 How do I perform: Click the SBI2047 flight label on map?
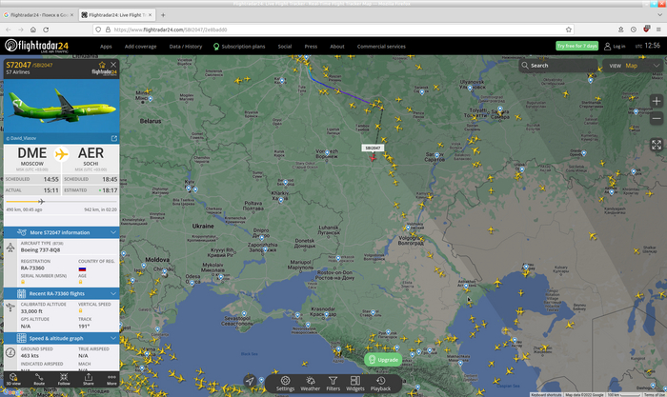coord(373,148)
